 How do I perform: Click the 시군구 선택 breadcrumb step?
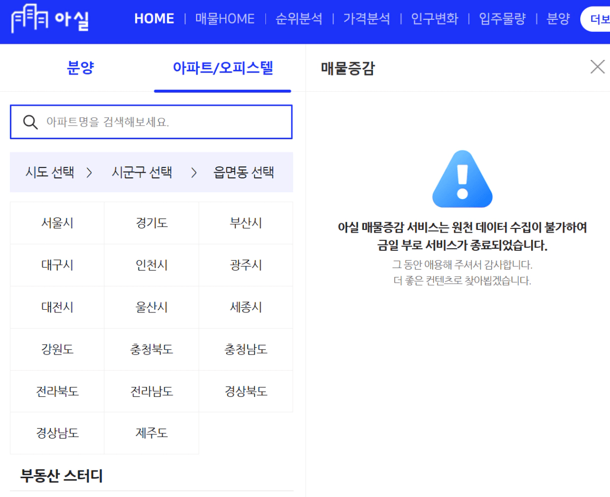pos(142,172)
